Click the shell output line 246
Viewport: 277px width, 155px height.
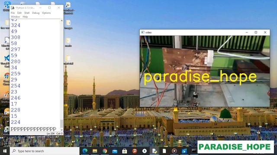coord(16,98)
